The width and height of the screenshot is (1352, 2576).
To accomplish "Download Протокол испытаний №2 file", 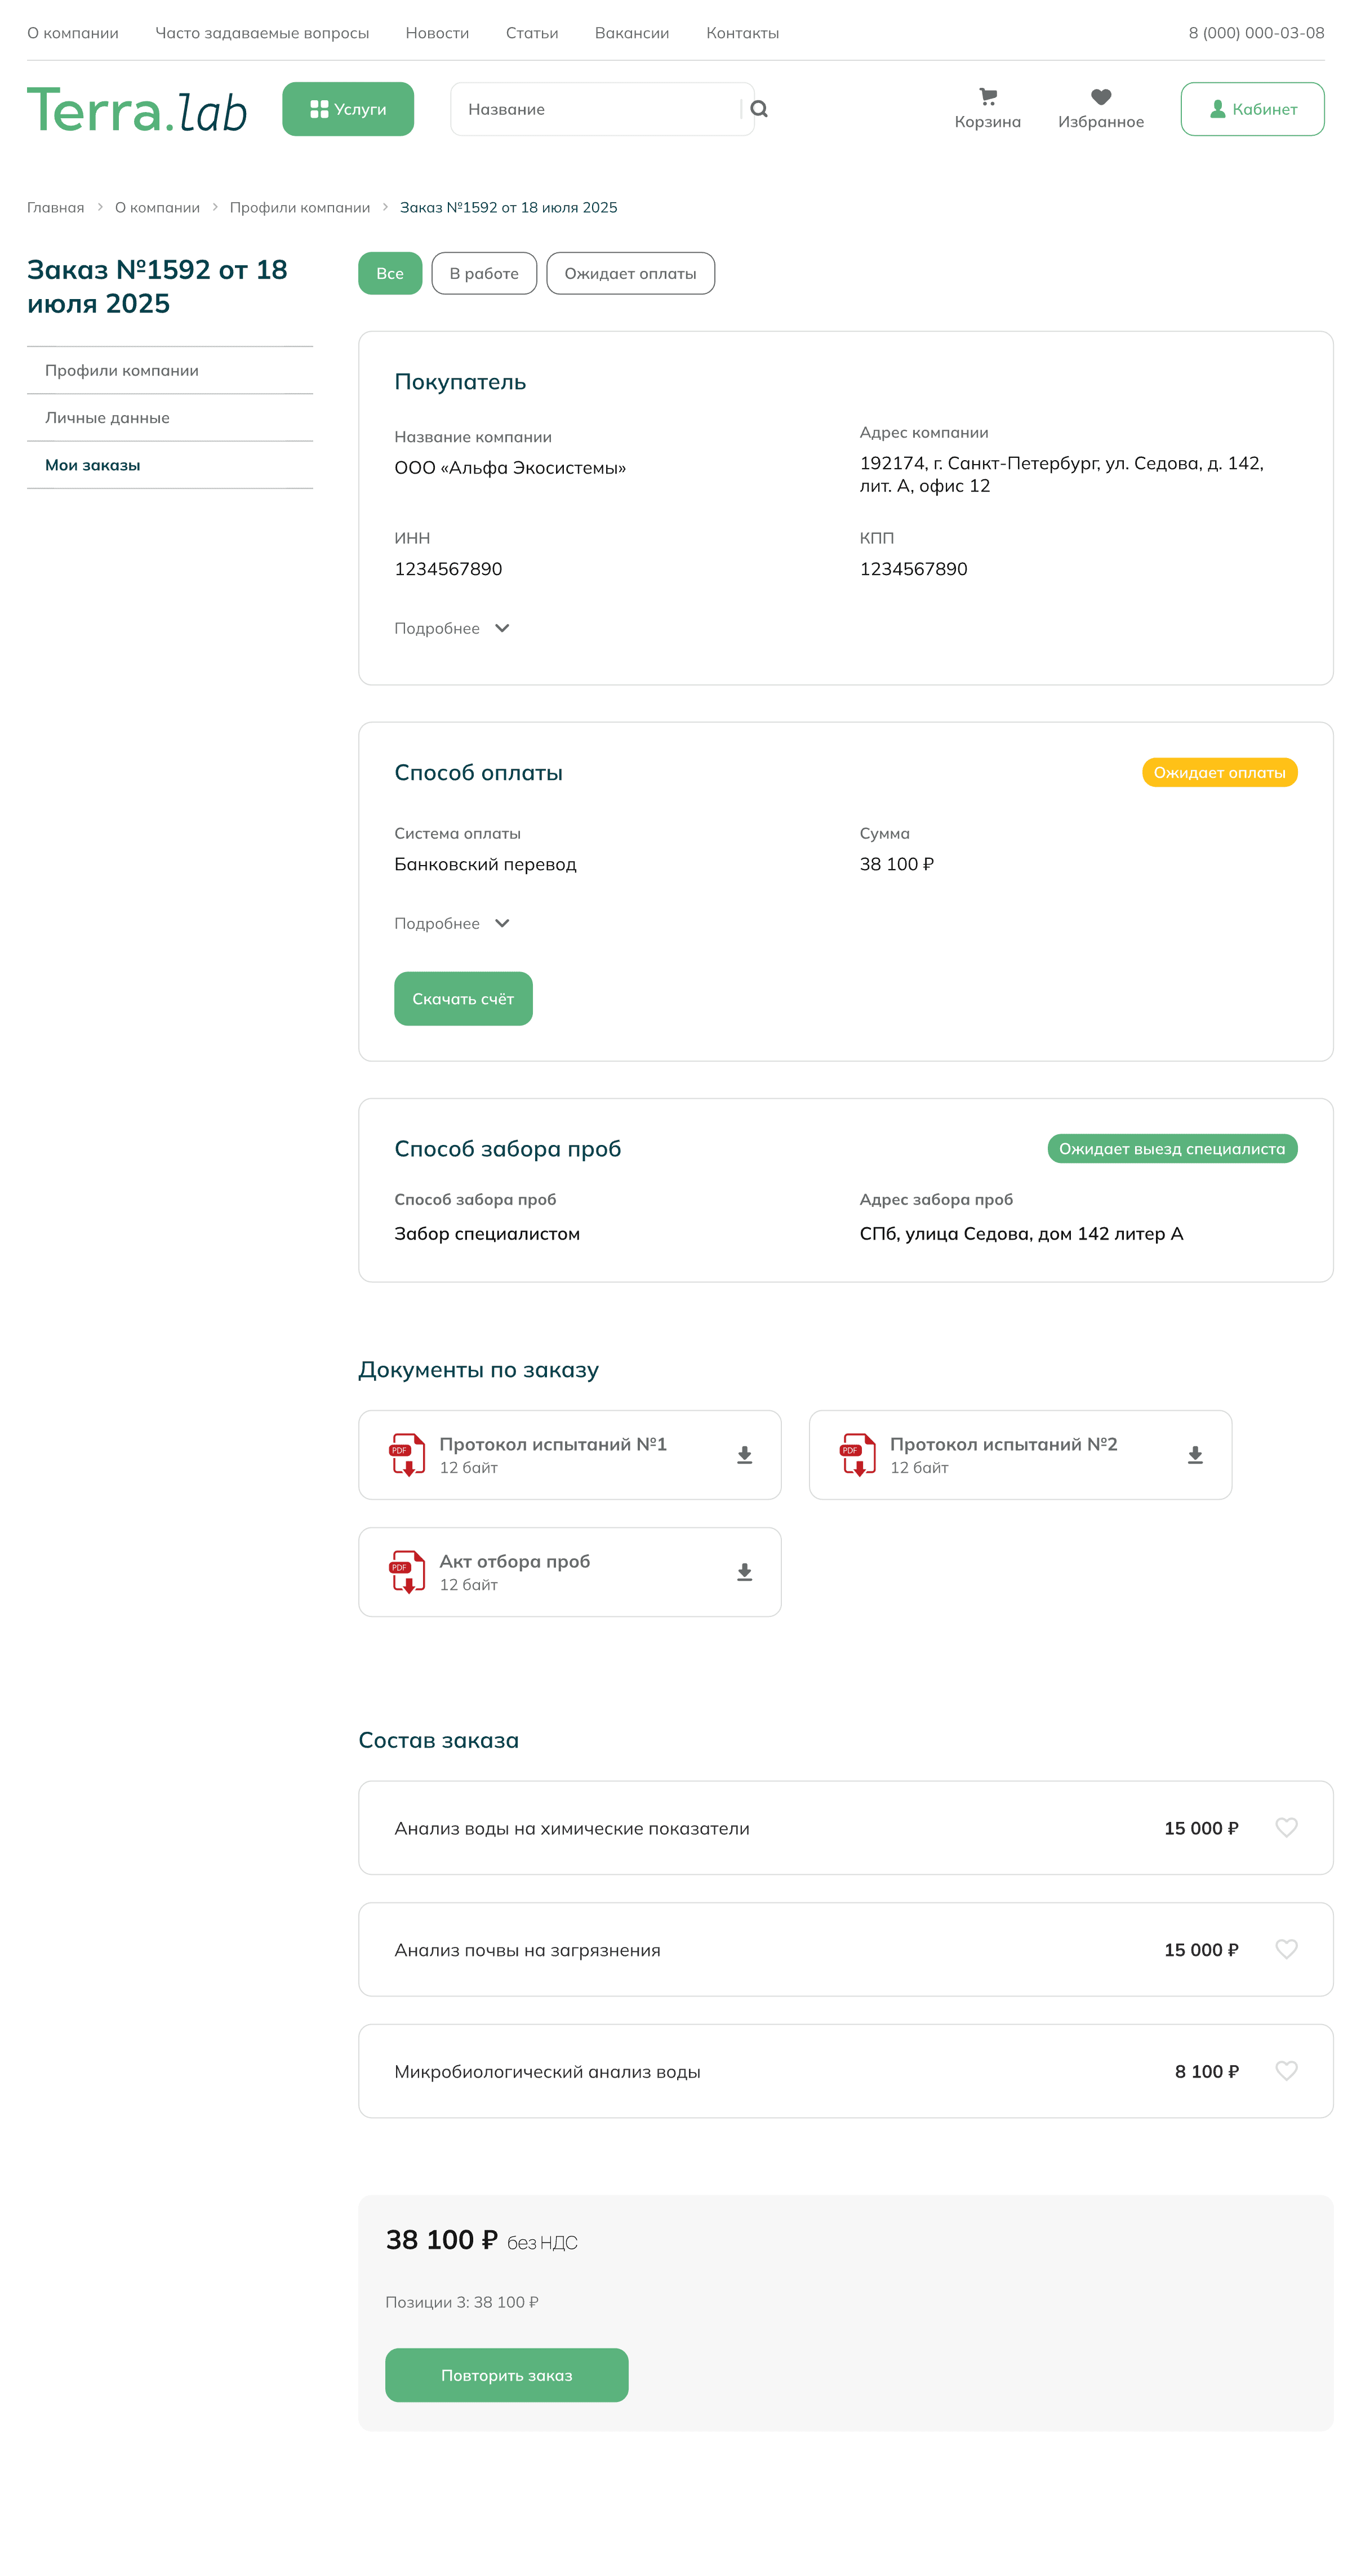I will pos(1194,1455).
